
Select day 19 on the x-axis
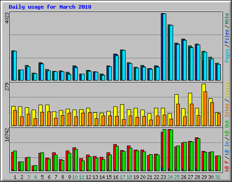coord(136,177)
